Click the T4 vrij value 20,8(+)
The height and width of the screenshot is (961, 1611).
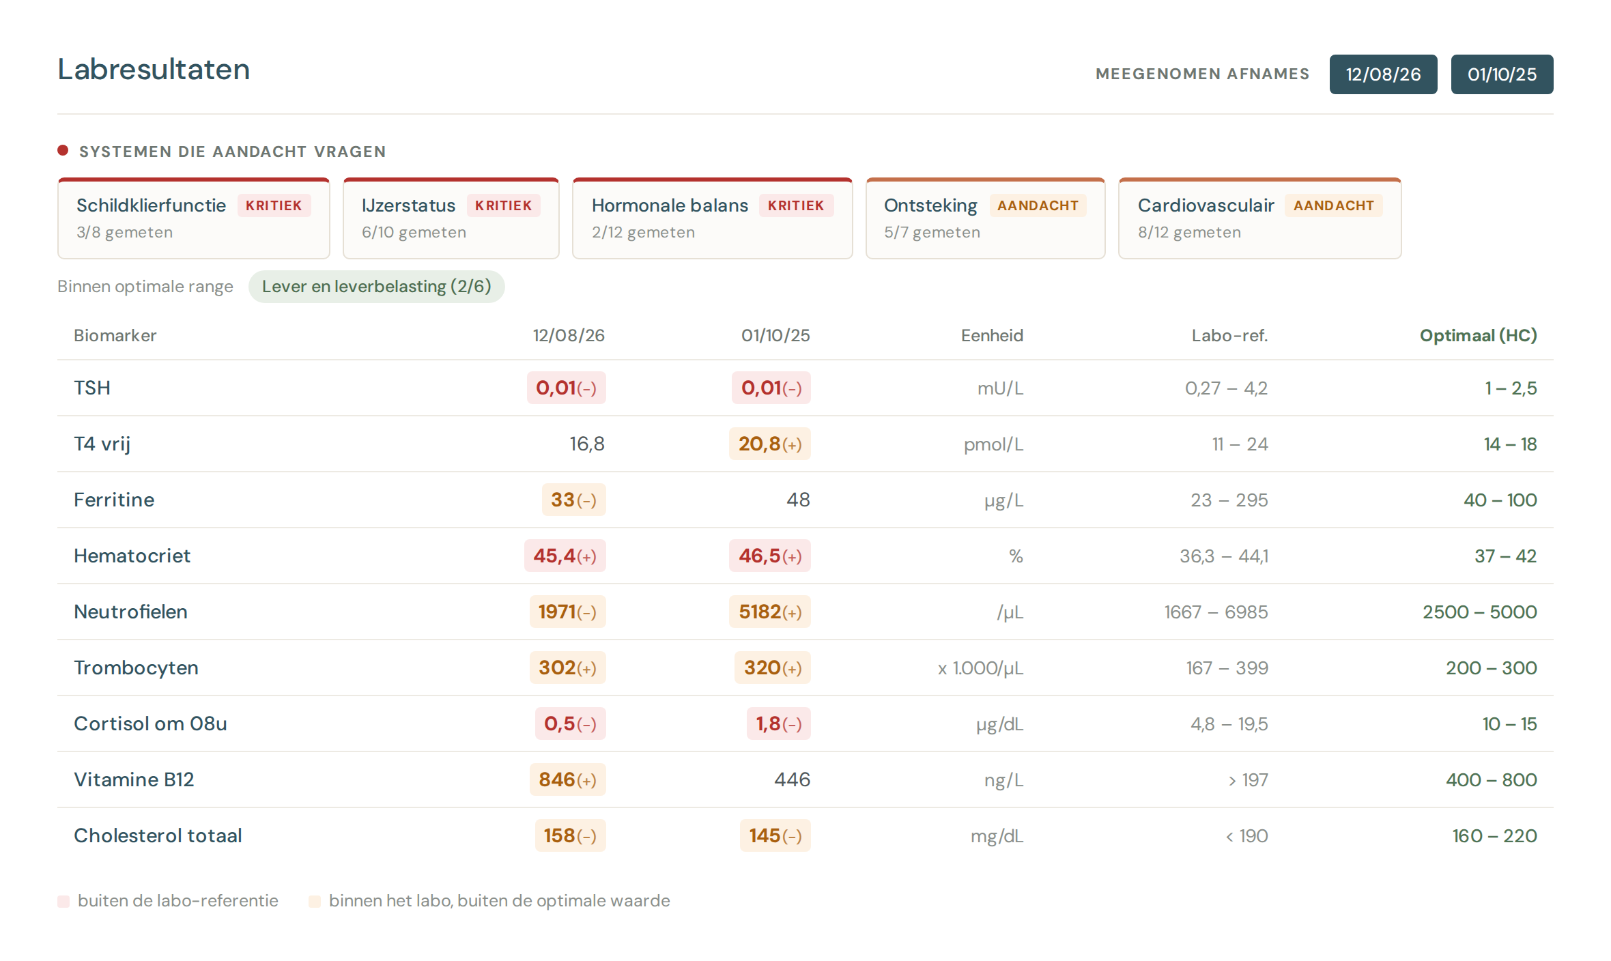[x=770, y=444]
